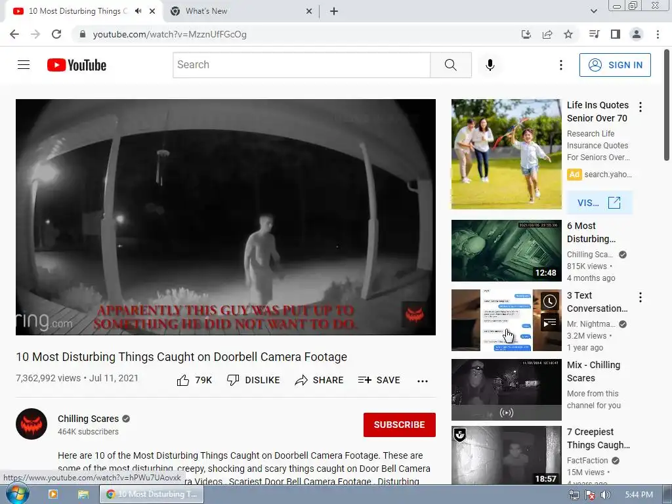Click the SIGN IN button
672x504 pixels.
tap(615, 65)
